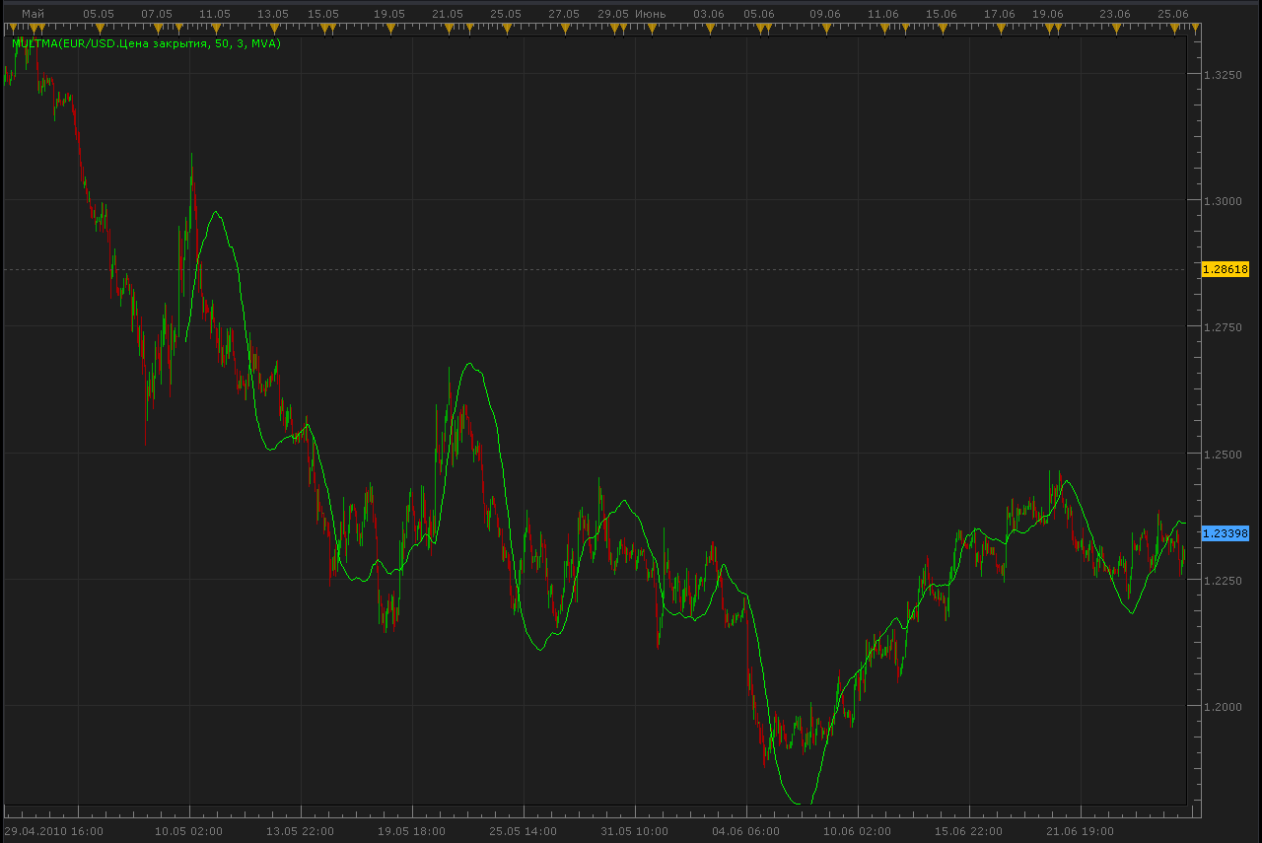
Task: Click the 1.3250 price axis label
Action: click(1221, 75)
